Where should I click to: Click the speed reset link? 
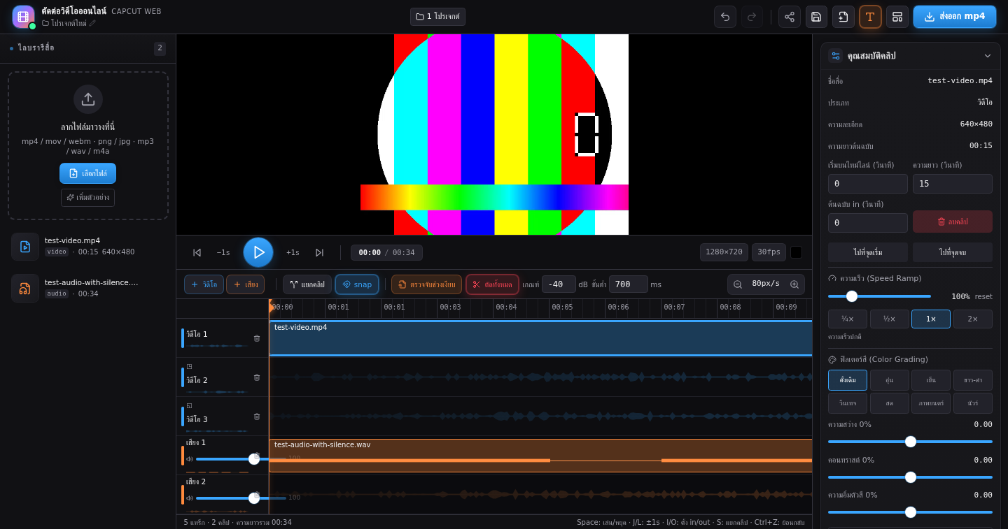pos(984,296)
